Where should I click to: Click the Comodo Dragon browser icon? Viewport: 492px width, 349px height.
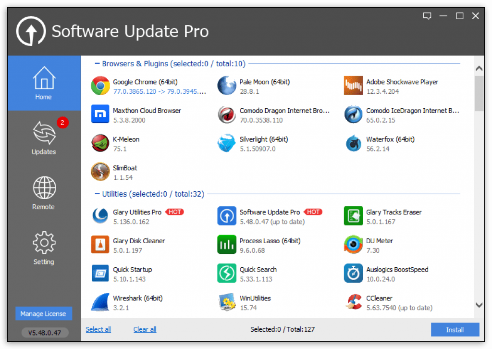(227, 114)
